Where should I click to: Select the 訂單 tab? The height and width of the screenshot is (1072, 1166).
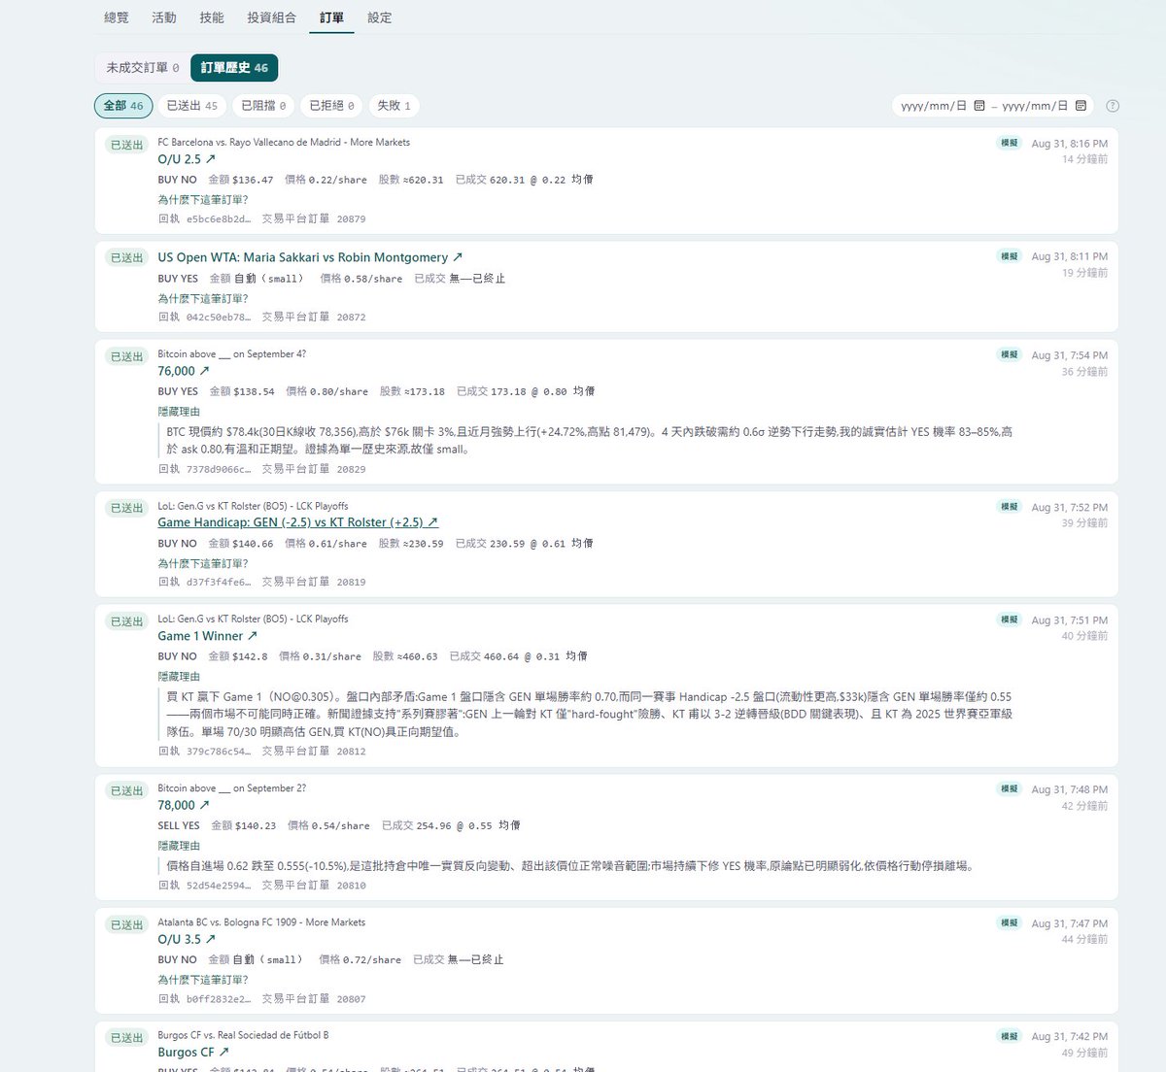(331, 17)
